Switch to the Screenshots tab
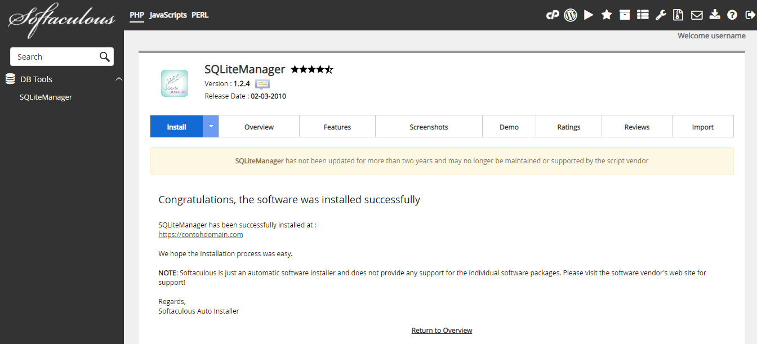757x344 pixels. pos(429,126)
